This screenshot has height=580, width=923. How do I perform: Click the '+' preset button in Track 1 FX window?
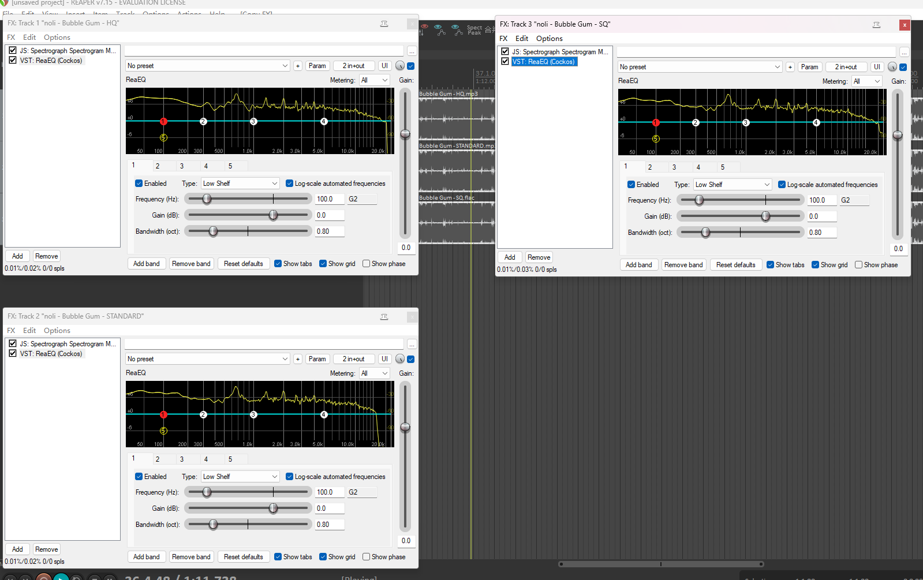298,66
